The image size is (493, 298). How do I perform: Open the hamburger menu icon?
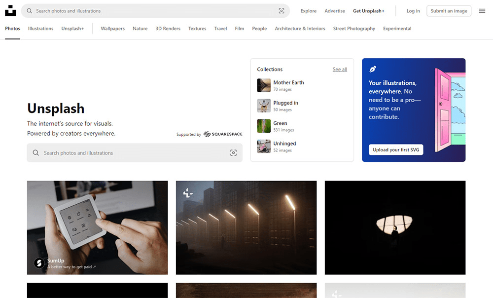(482, 10)
